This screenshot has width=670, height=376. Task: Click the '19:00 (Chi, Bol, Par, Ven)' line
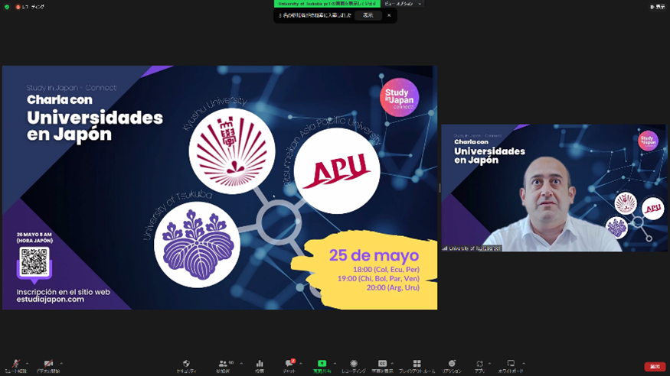[x=378, y=278]
